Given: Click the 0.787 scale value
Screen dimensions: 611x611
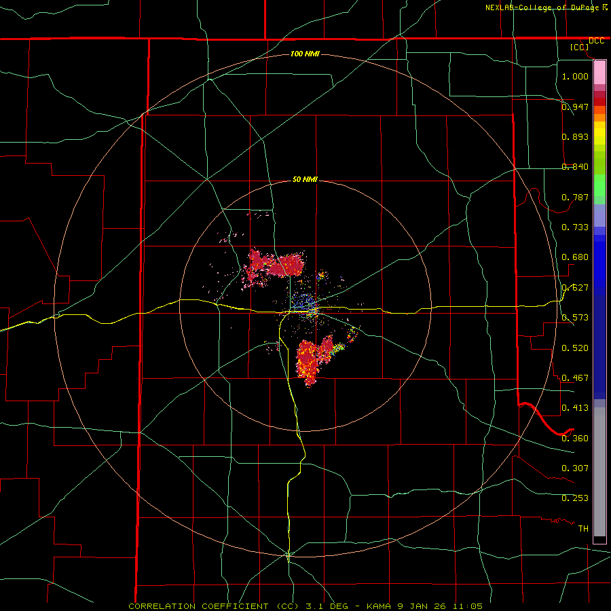Looking at the screenshot, I should (575, 197).
